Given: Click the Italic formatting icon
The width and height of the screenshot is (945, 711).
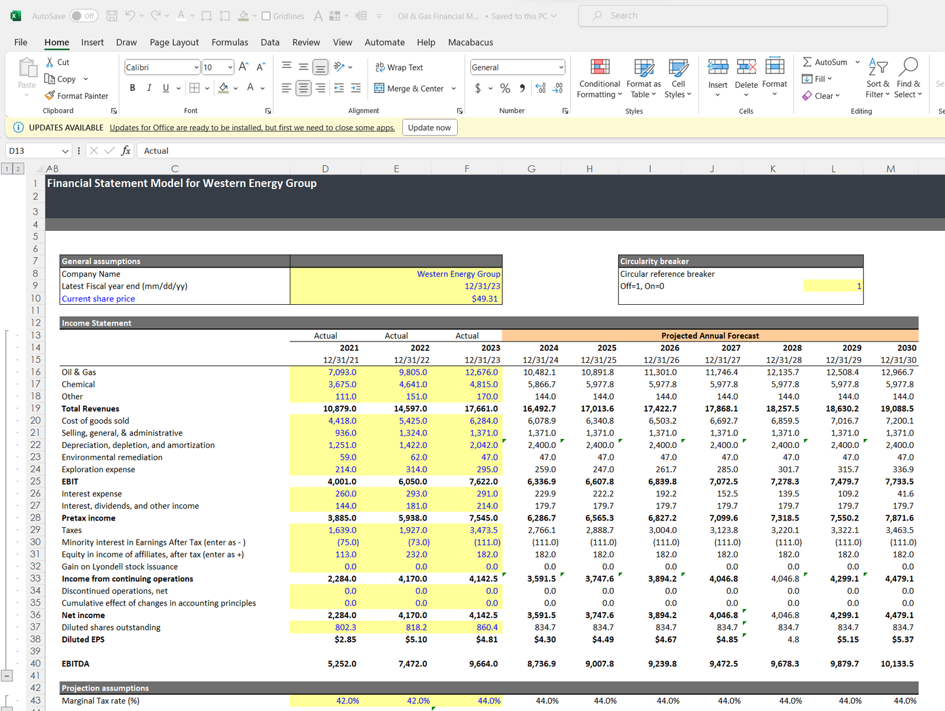Looking at the screenshot, I should 149,88.
